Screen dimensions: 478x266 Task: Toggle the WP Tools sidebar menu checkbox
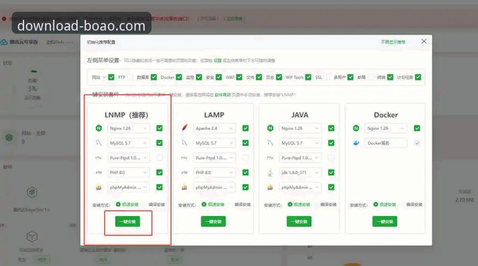coord(308,77)
